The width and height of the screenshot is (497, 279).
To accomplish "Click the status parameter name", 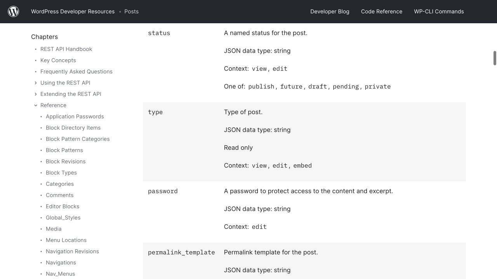I will [159, 33].
